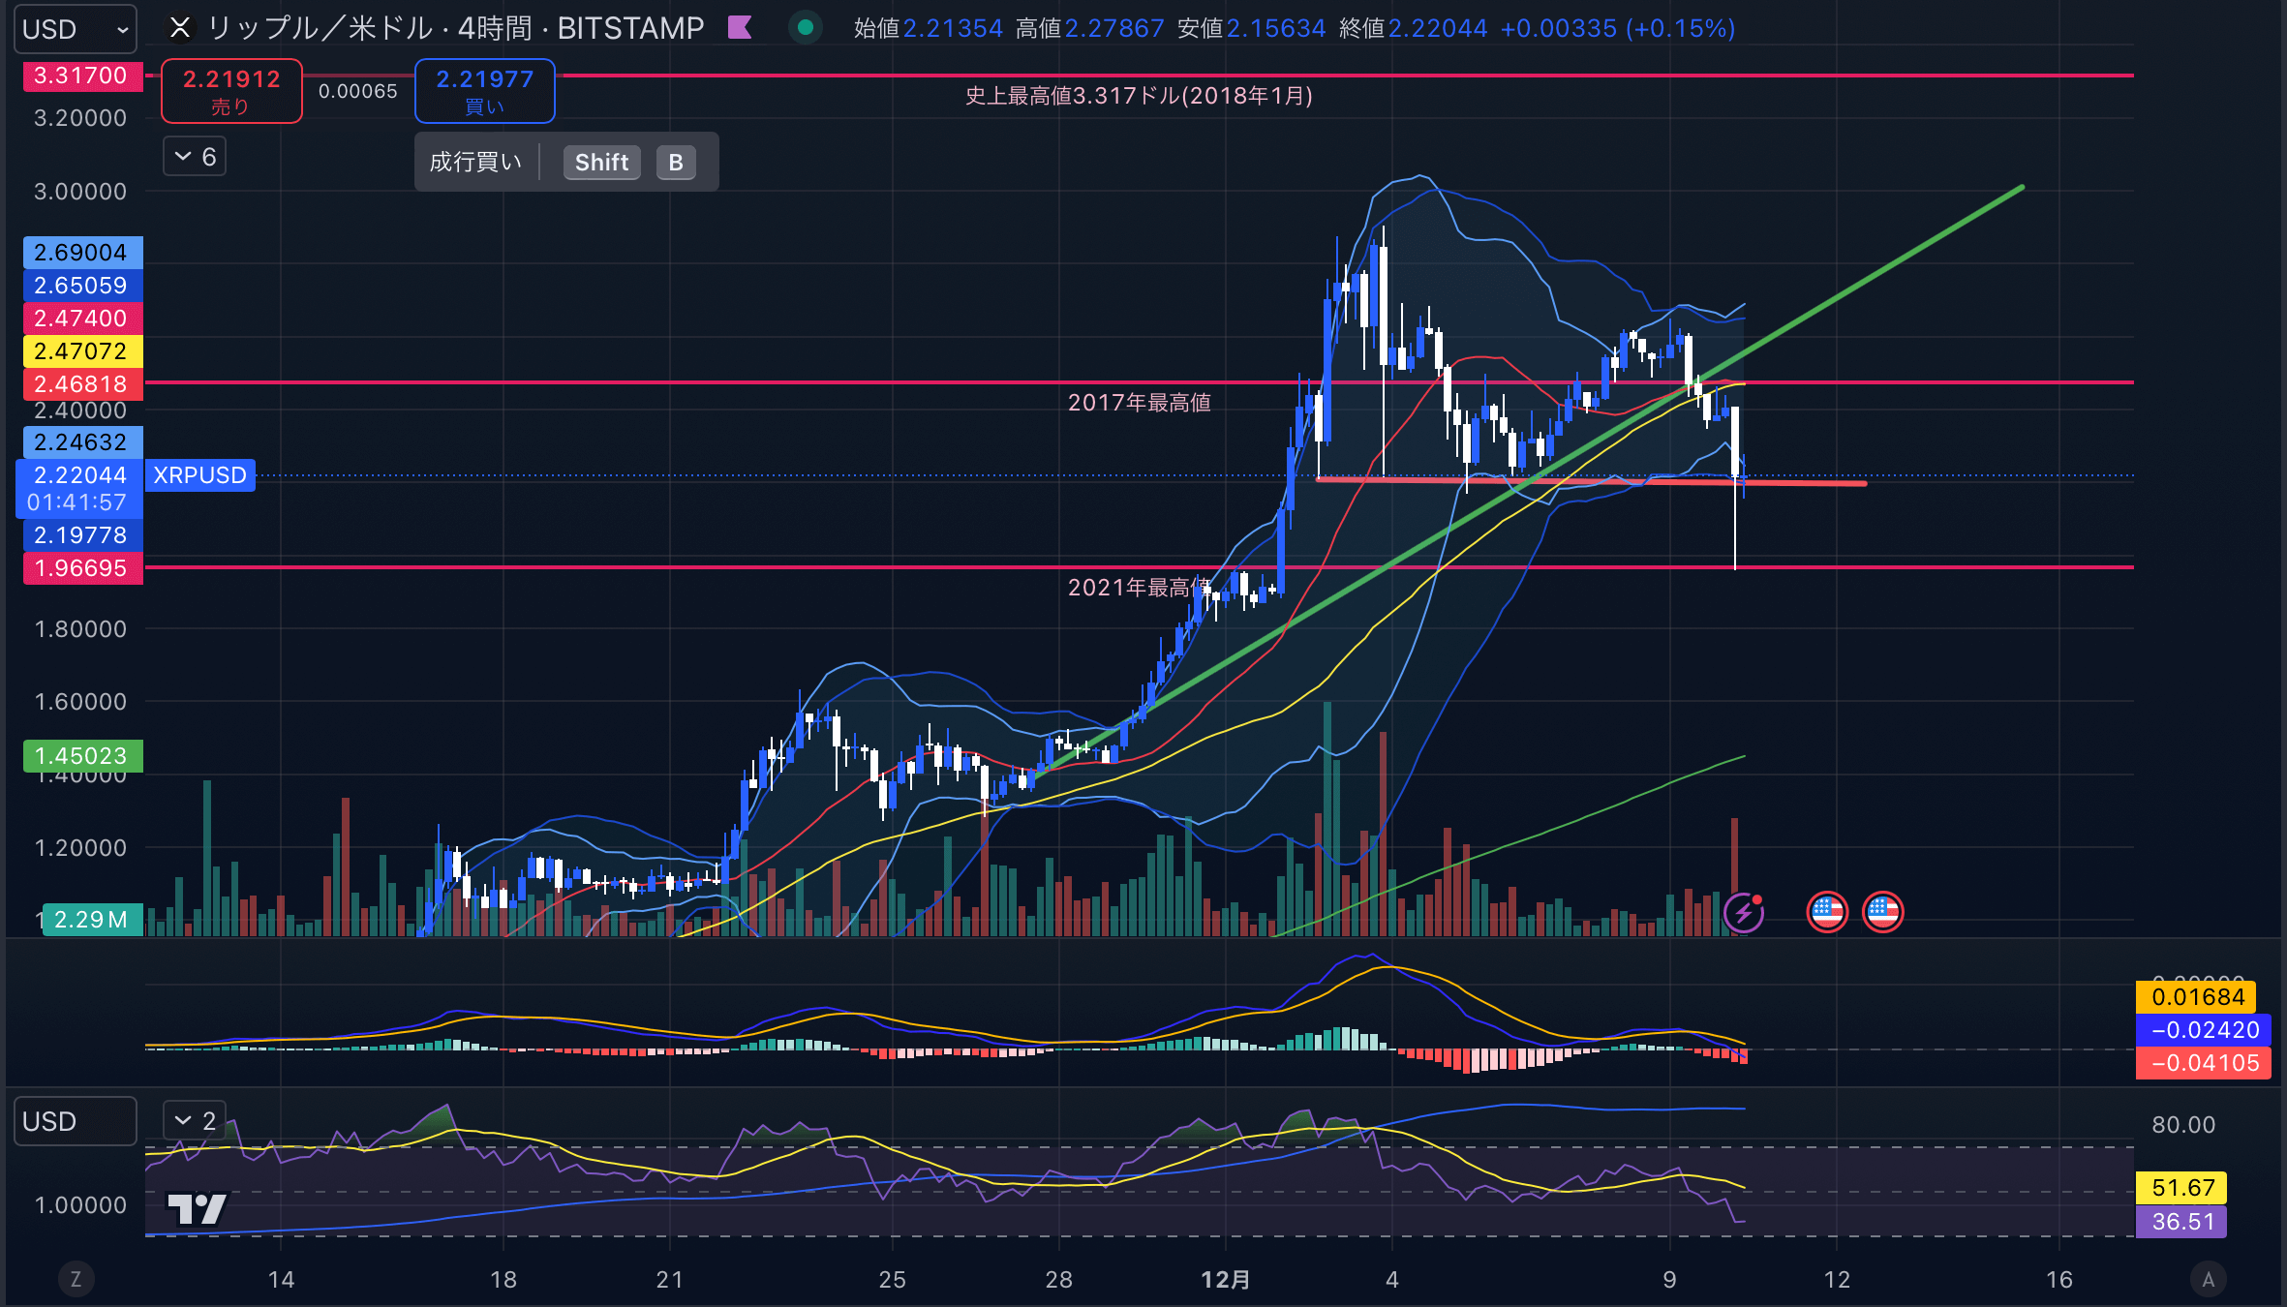Click the TradingView logo

click(197, 1208)
